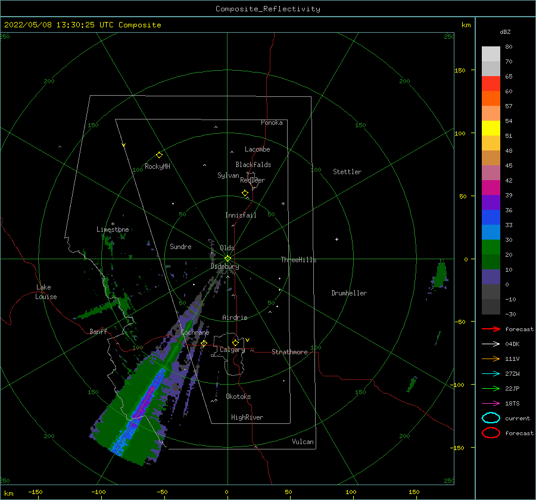Select the Limestone label
This screenshot has height=500, width=536.
coord(113,229)
